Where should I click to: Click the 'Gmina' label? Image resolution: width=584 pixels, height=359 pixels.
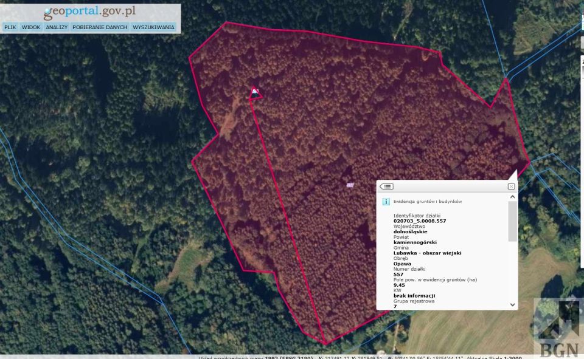(401, 248)
